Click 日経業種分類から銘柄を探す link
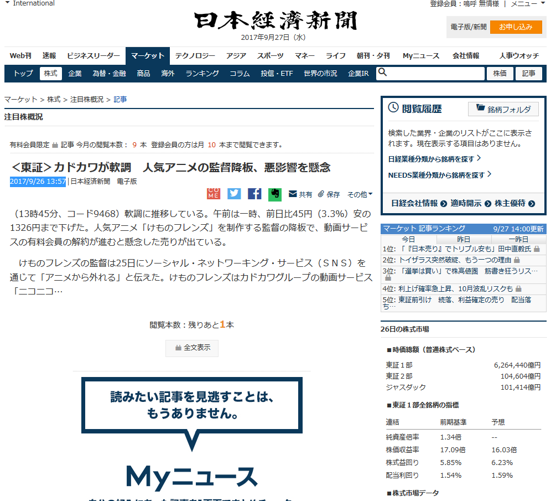Viewport: 556px width, 501px height. pos(434,159)
